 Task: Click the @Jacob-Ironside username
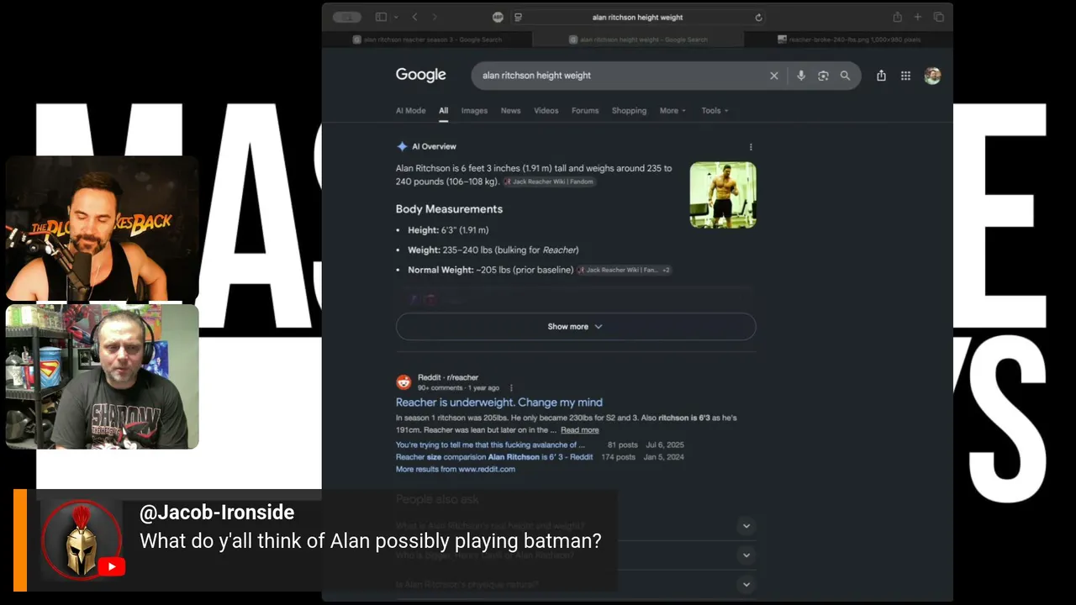pyautogui.click(x=217, y=513)
